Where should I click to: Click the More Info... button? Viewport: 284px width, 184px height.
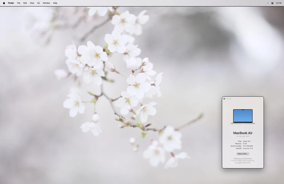(242, 154)
